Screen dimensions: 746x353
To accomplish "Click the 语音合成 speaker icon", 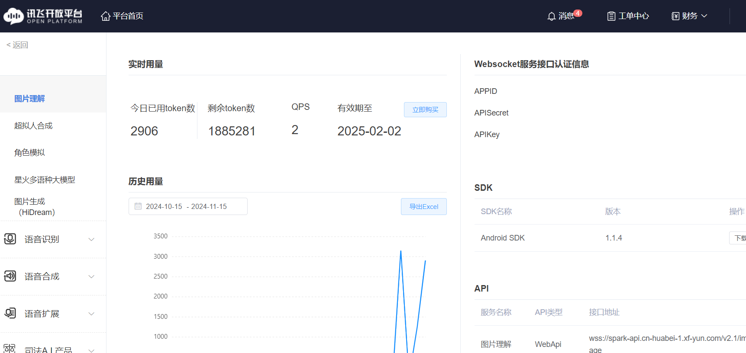I will click(10, 276).
